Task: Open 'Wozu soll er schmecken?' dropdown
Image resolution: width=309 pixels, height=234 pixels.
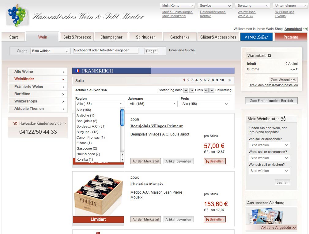Action: (x=269, y=158)
